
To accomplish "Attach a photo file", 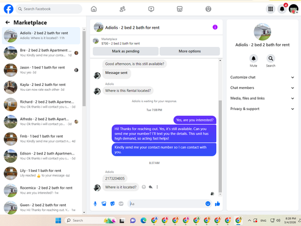I will point(104,204).
